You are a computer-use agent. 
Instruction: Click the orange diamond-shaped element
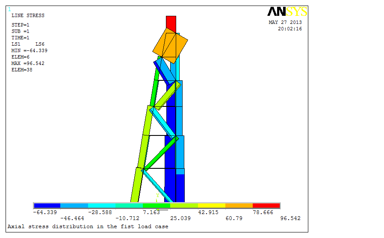tap(170, 45)
